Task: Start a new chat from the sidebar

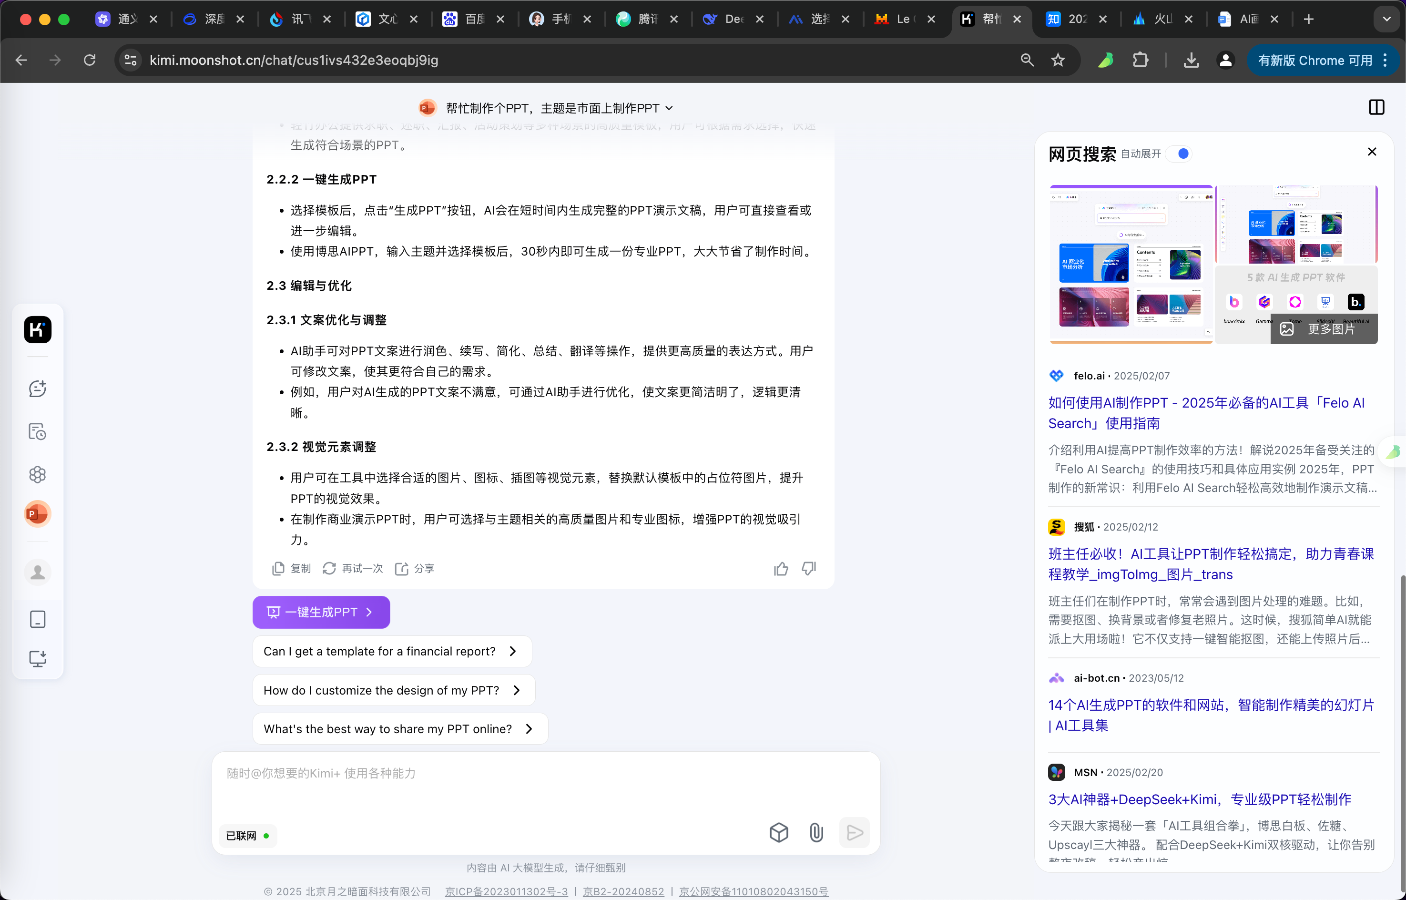Action: coord(37,389)
